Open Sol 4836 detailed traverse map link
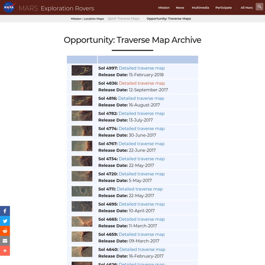 pyautogui.click(x=142, y=83)
